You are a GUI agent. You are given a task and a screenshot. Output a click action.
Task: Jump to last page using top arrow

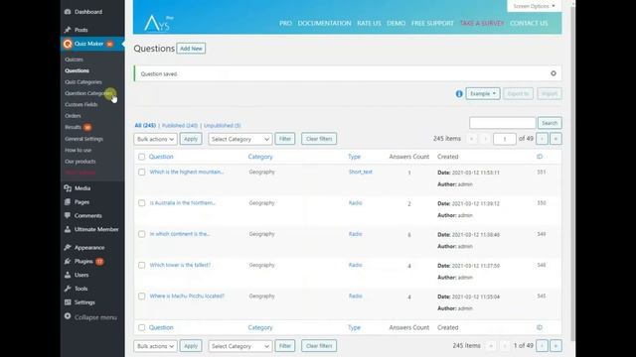coord(556,139)
